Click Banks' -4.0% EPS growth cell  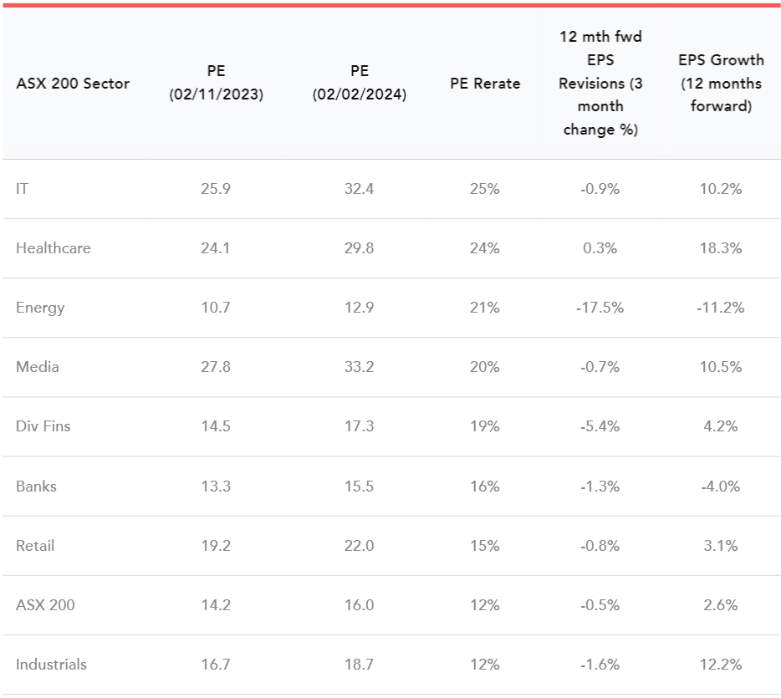coord(721,486)
